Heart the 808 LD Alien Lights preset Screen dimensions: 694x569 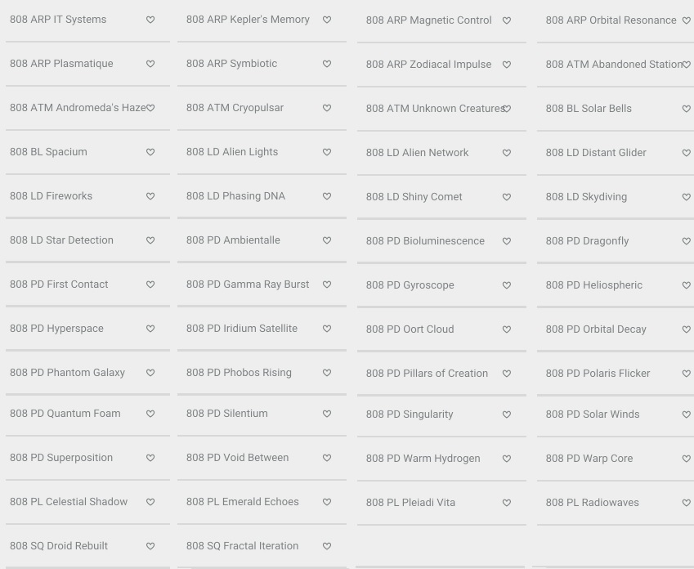pyautogui.click(x=327, y=152)
